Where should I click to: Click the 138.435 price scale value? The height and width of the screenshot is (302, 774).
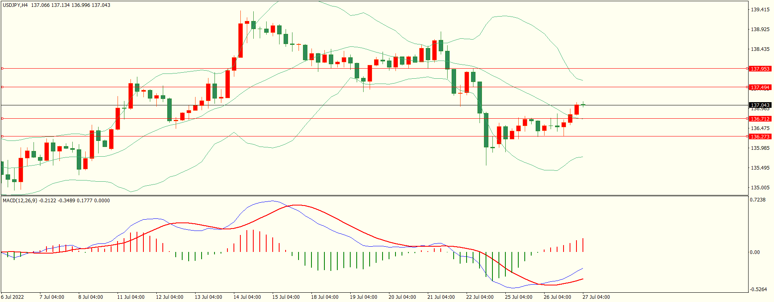point(760,49)
